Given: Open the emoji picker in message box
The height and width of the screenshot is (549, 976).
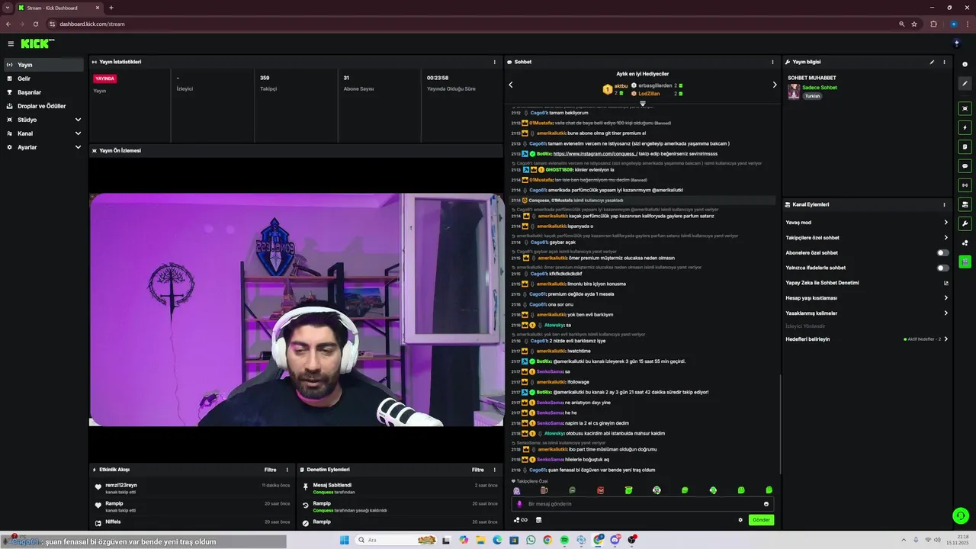Looking at the screenshot, I should point(766,504).
